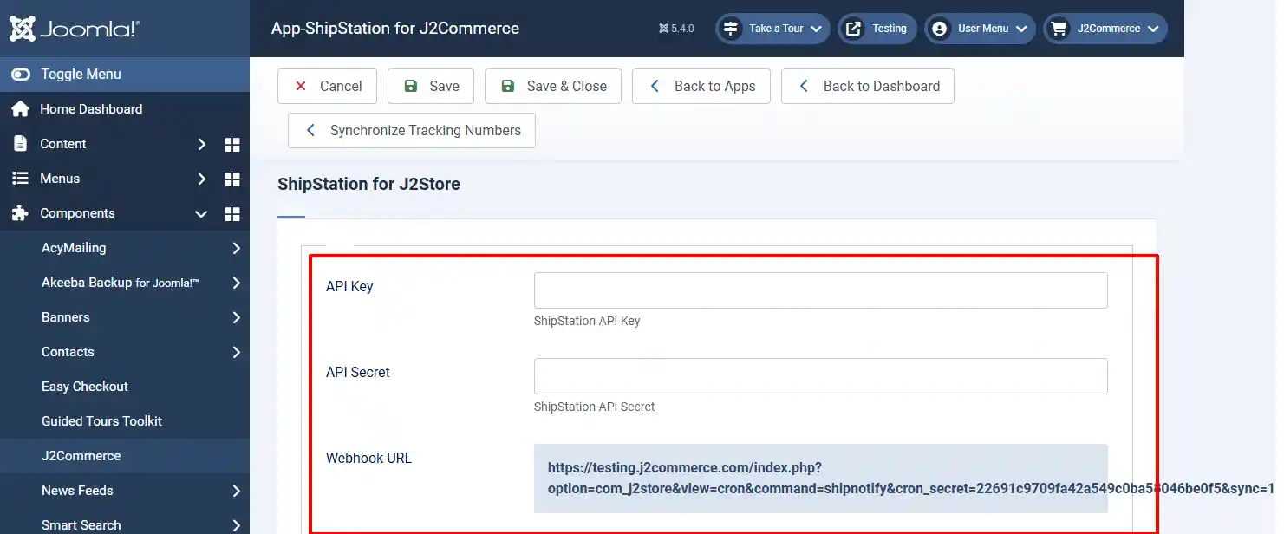The image size is (1284, 534).
Task: Click the Components puzzle icon
Action: pos(20,213)
